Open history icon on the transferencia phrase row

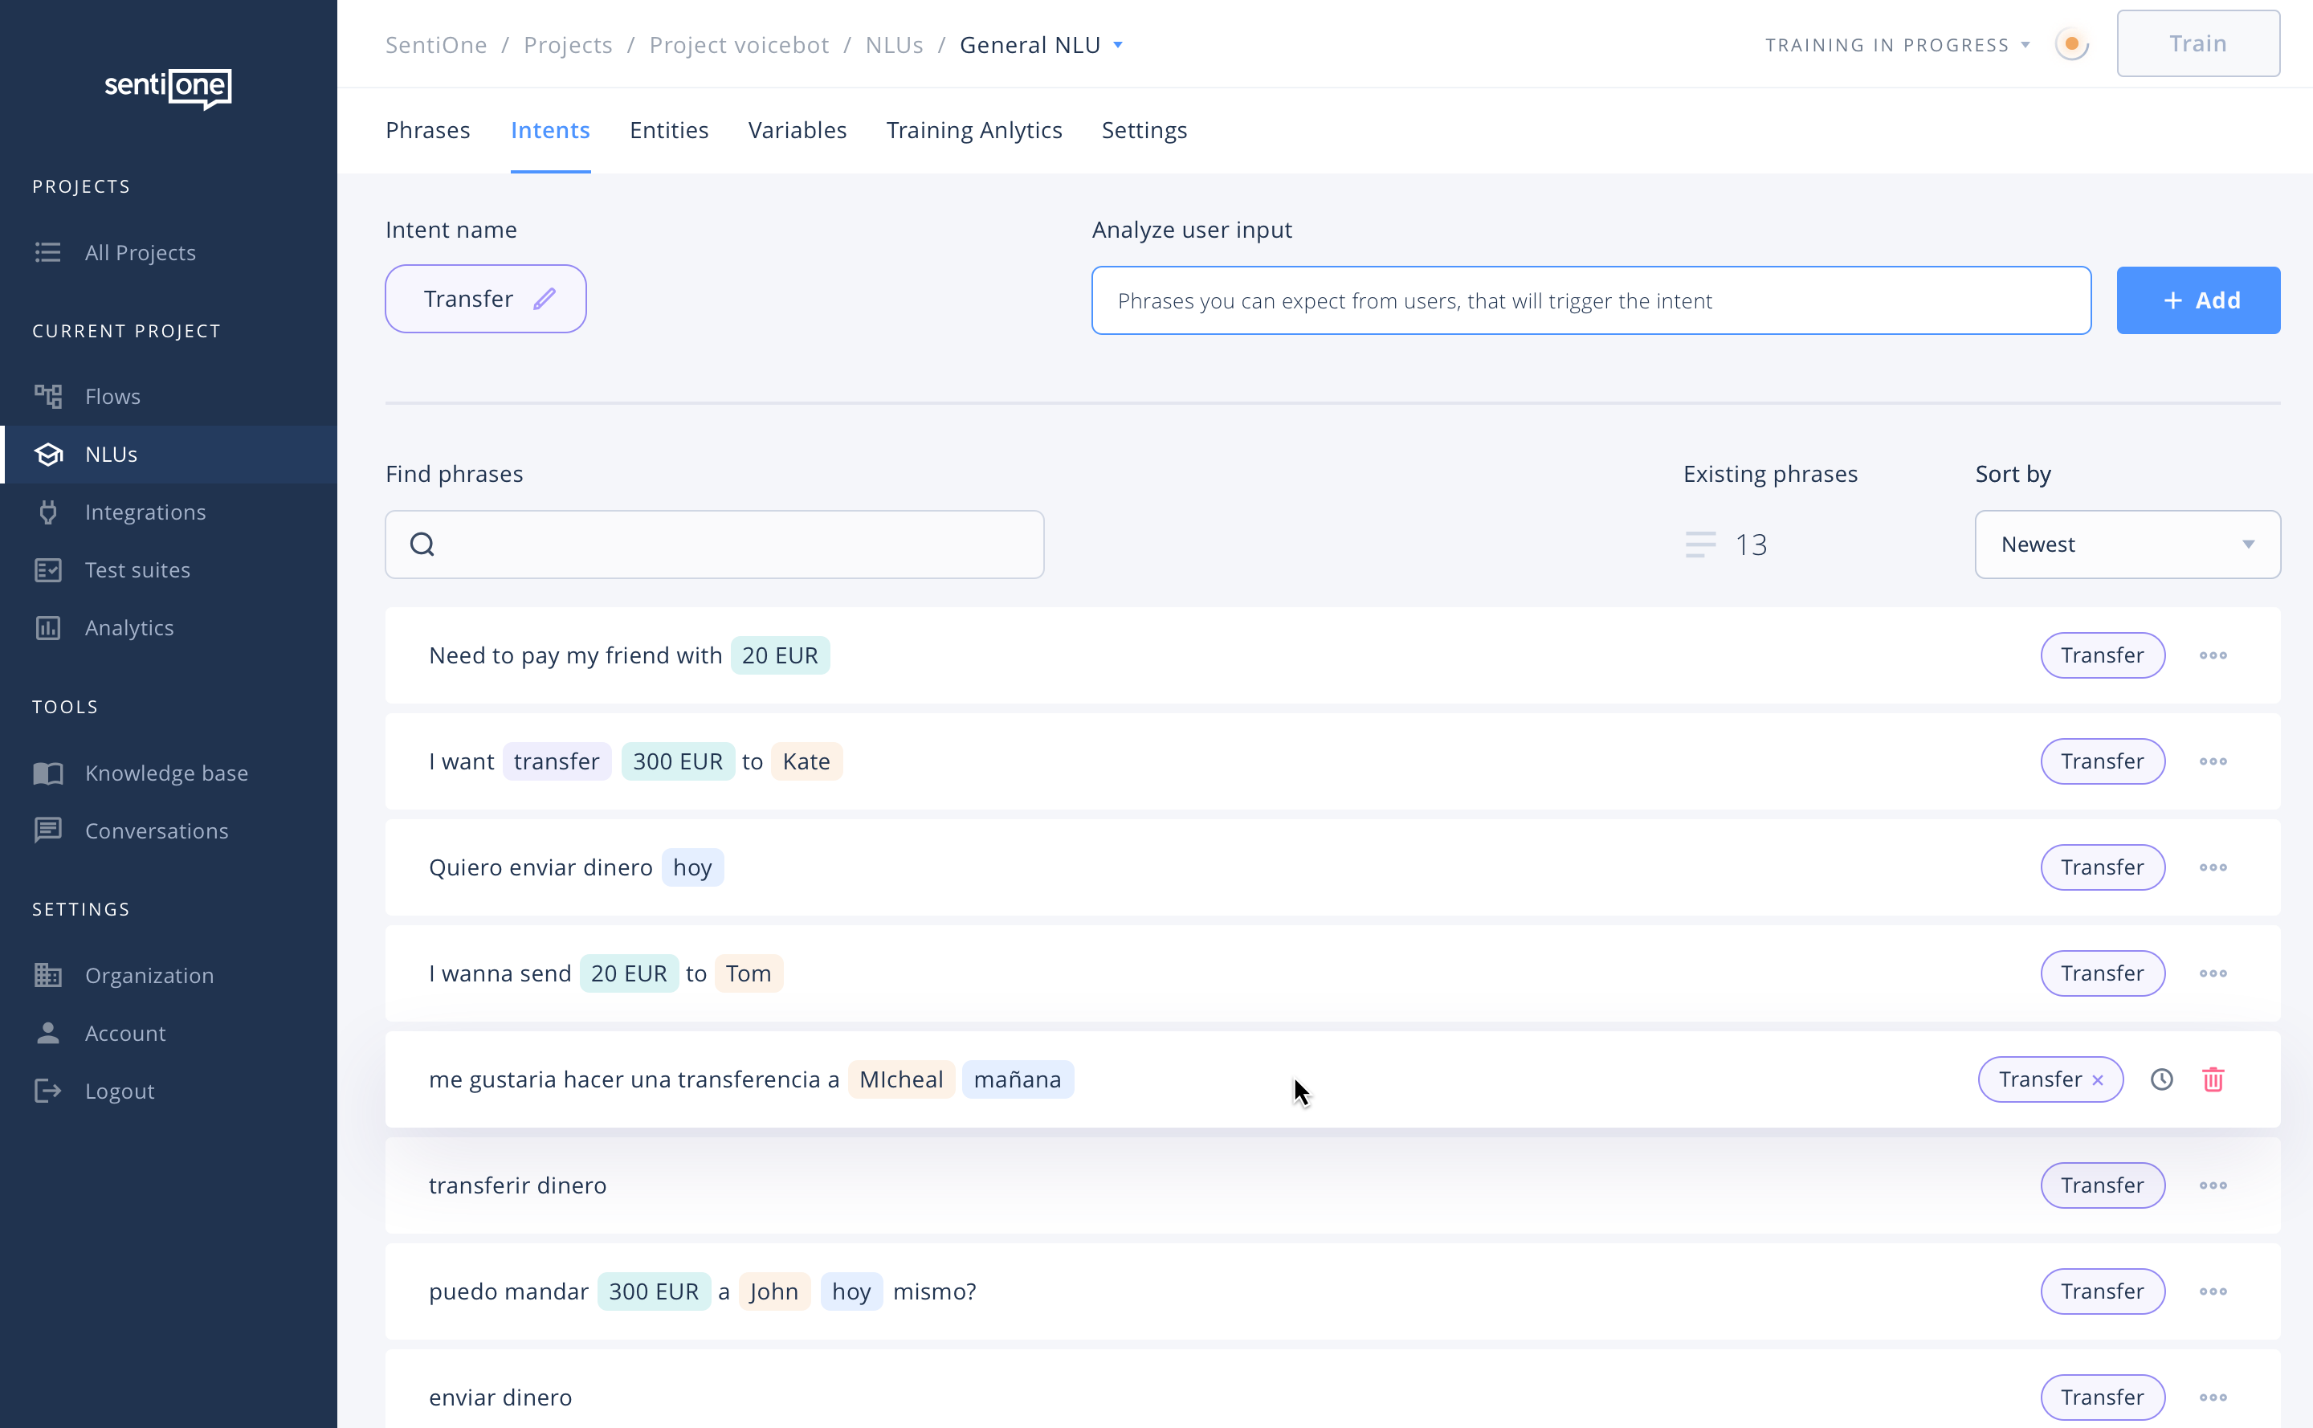[x=2162, y=1079]
